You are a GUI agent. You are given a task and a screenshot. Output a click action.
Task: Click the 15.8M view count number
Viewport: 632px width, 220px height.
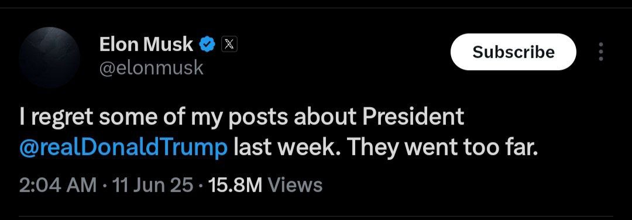tap(235, 185)
